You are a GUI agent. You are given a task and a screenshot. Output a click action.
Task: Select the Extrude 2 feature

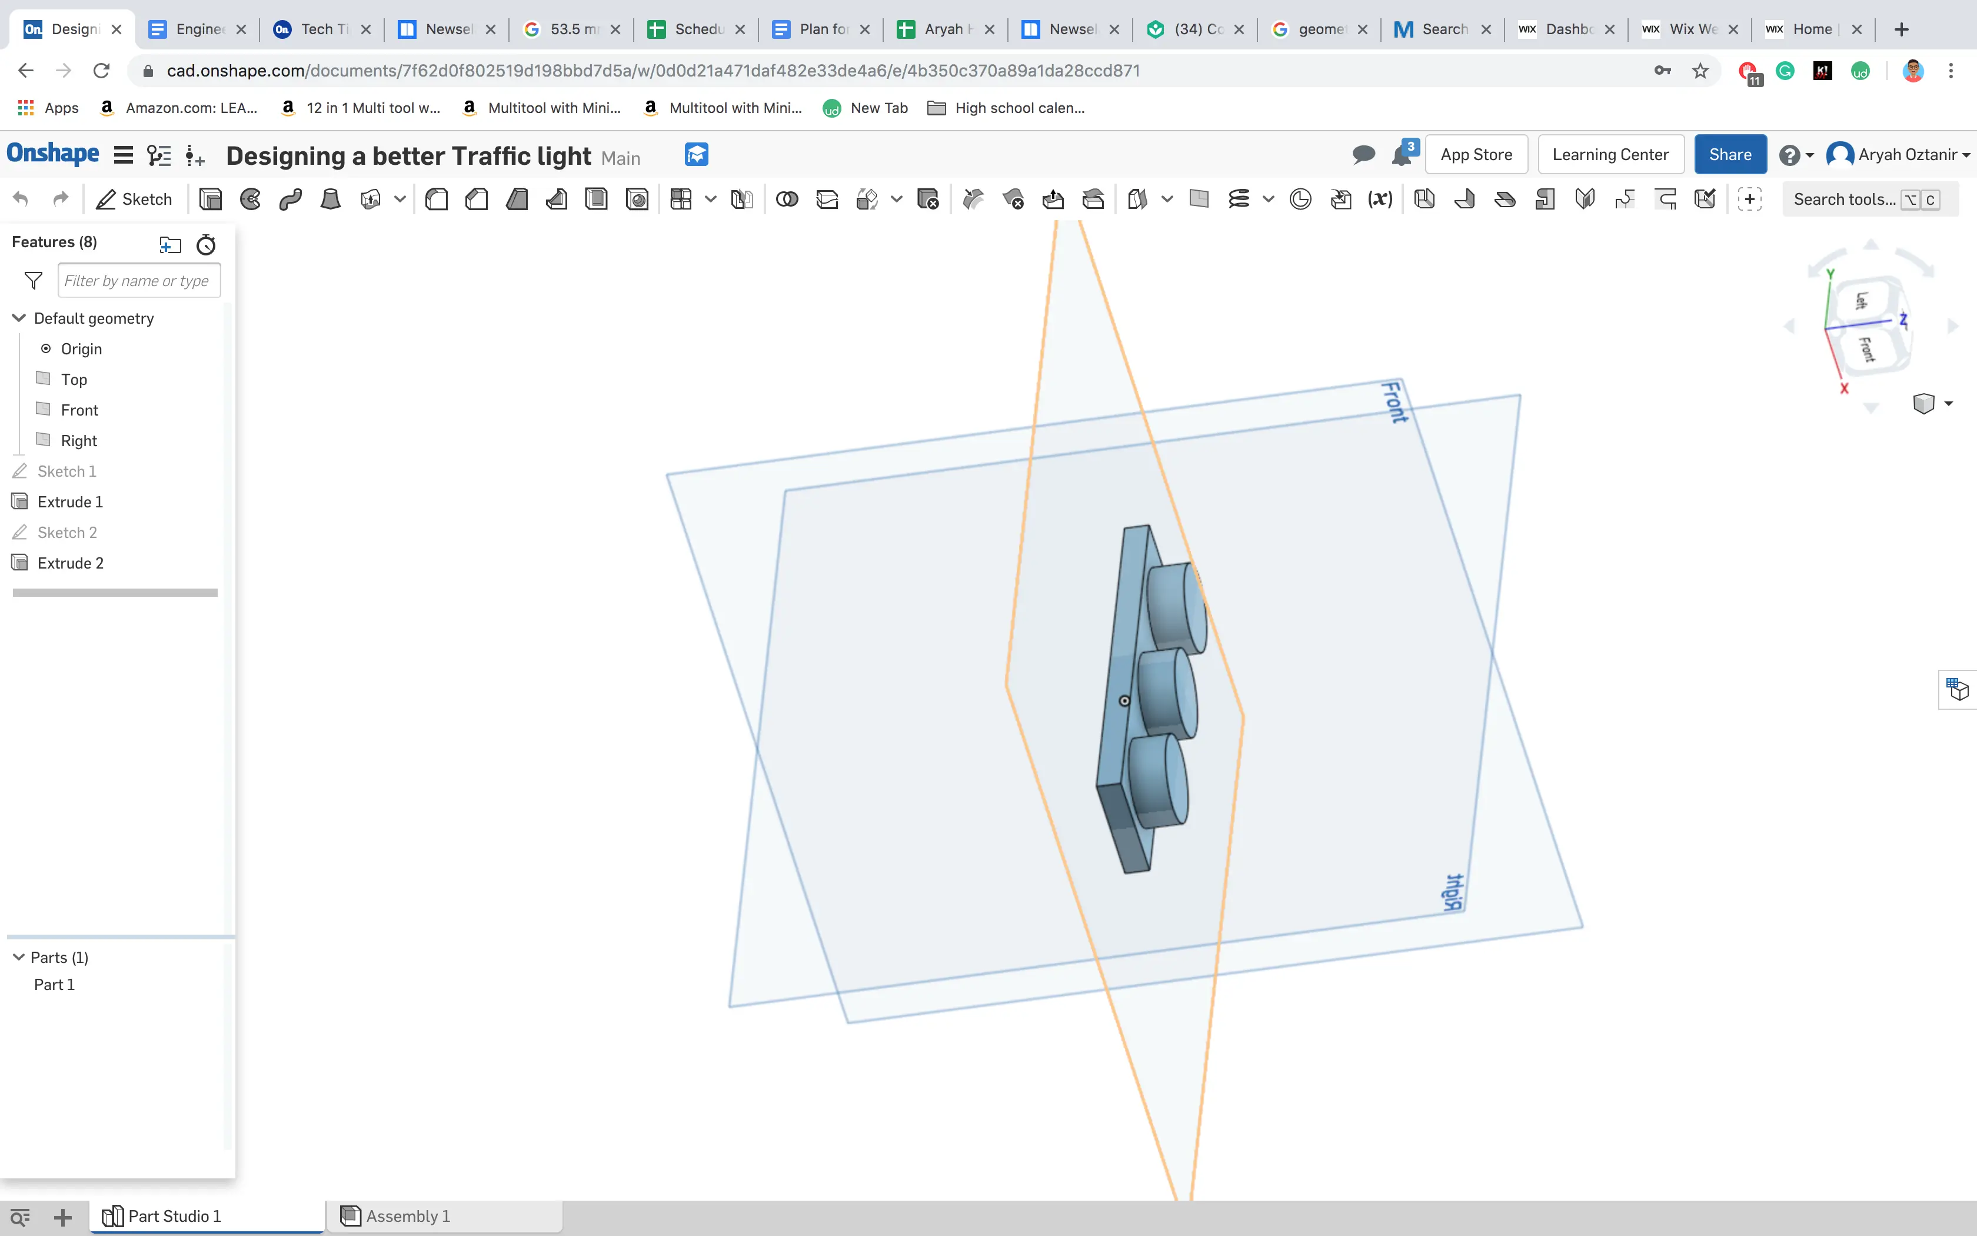pos(69,563)
